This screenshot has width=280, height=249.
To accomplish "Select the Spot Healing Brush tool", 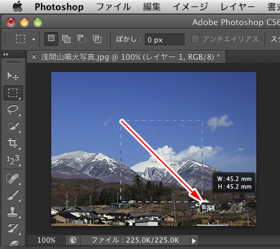I will 13,178.
